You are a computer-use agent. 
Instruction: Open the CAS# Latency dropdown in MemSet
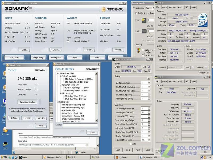coord(149,83)
